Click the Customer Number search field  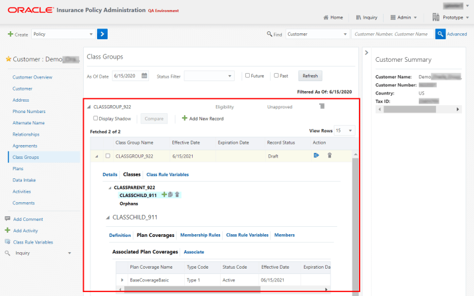tap(392, 34)
